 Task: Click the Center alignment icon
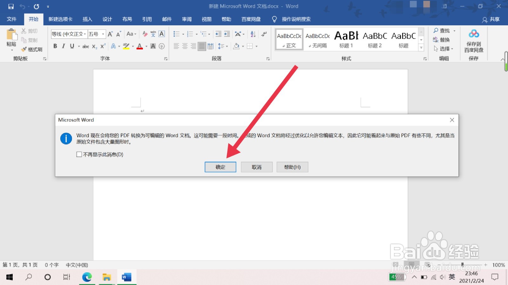click(185, 46)
